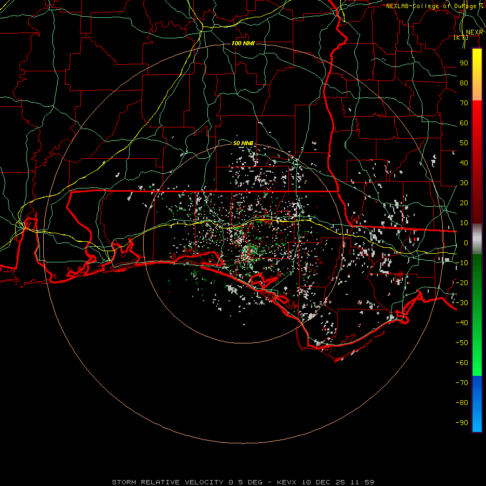Select the -10 value on velocity scale
Image resolution: width=486 pixels, height=486 pixels.
462,263
